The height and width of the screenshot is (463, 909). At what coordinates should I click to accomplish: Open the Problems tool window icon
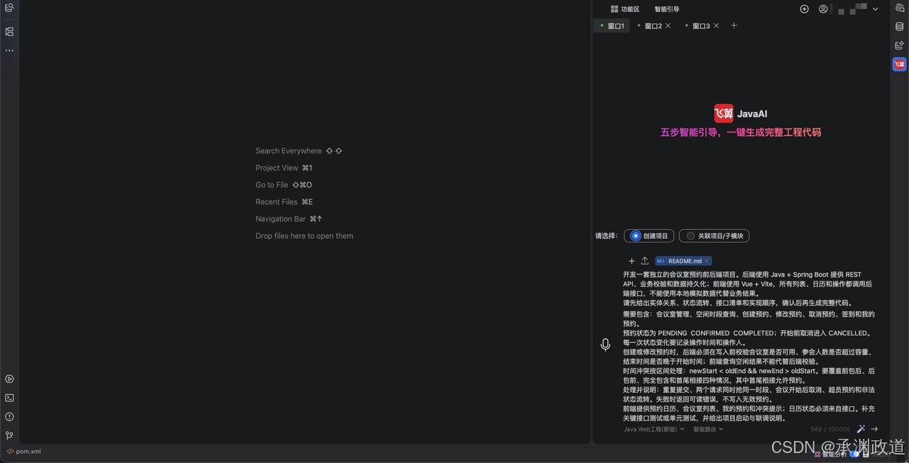(x=9, y=417)
